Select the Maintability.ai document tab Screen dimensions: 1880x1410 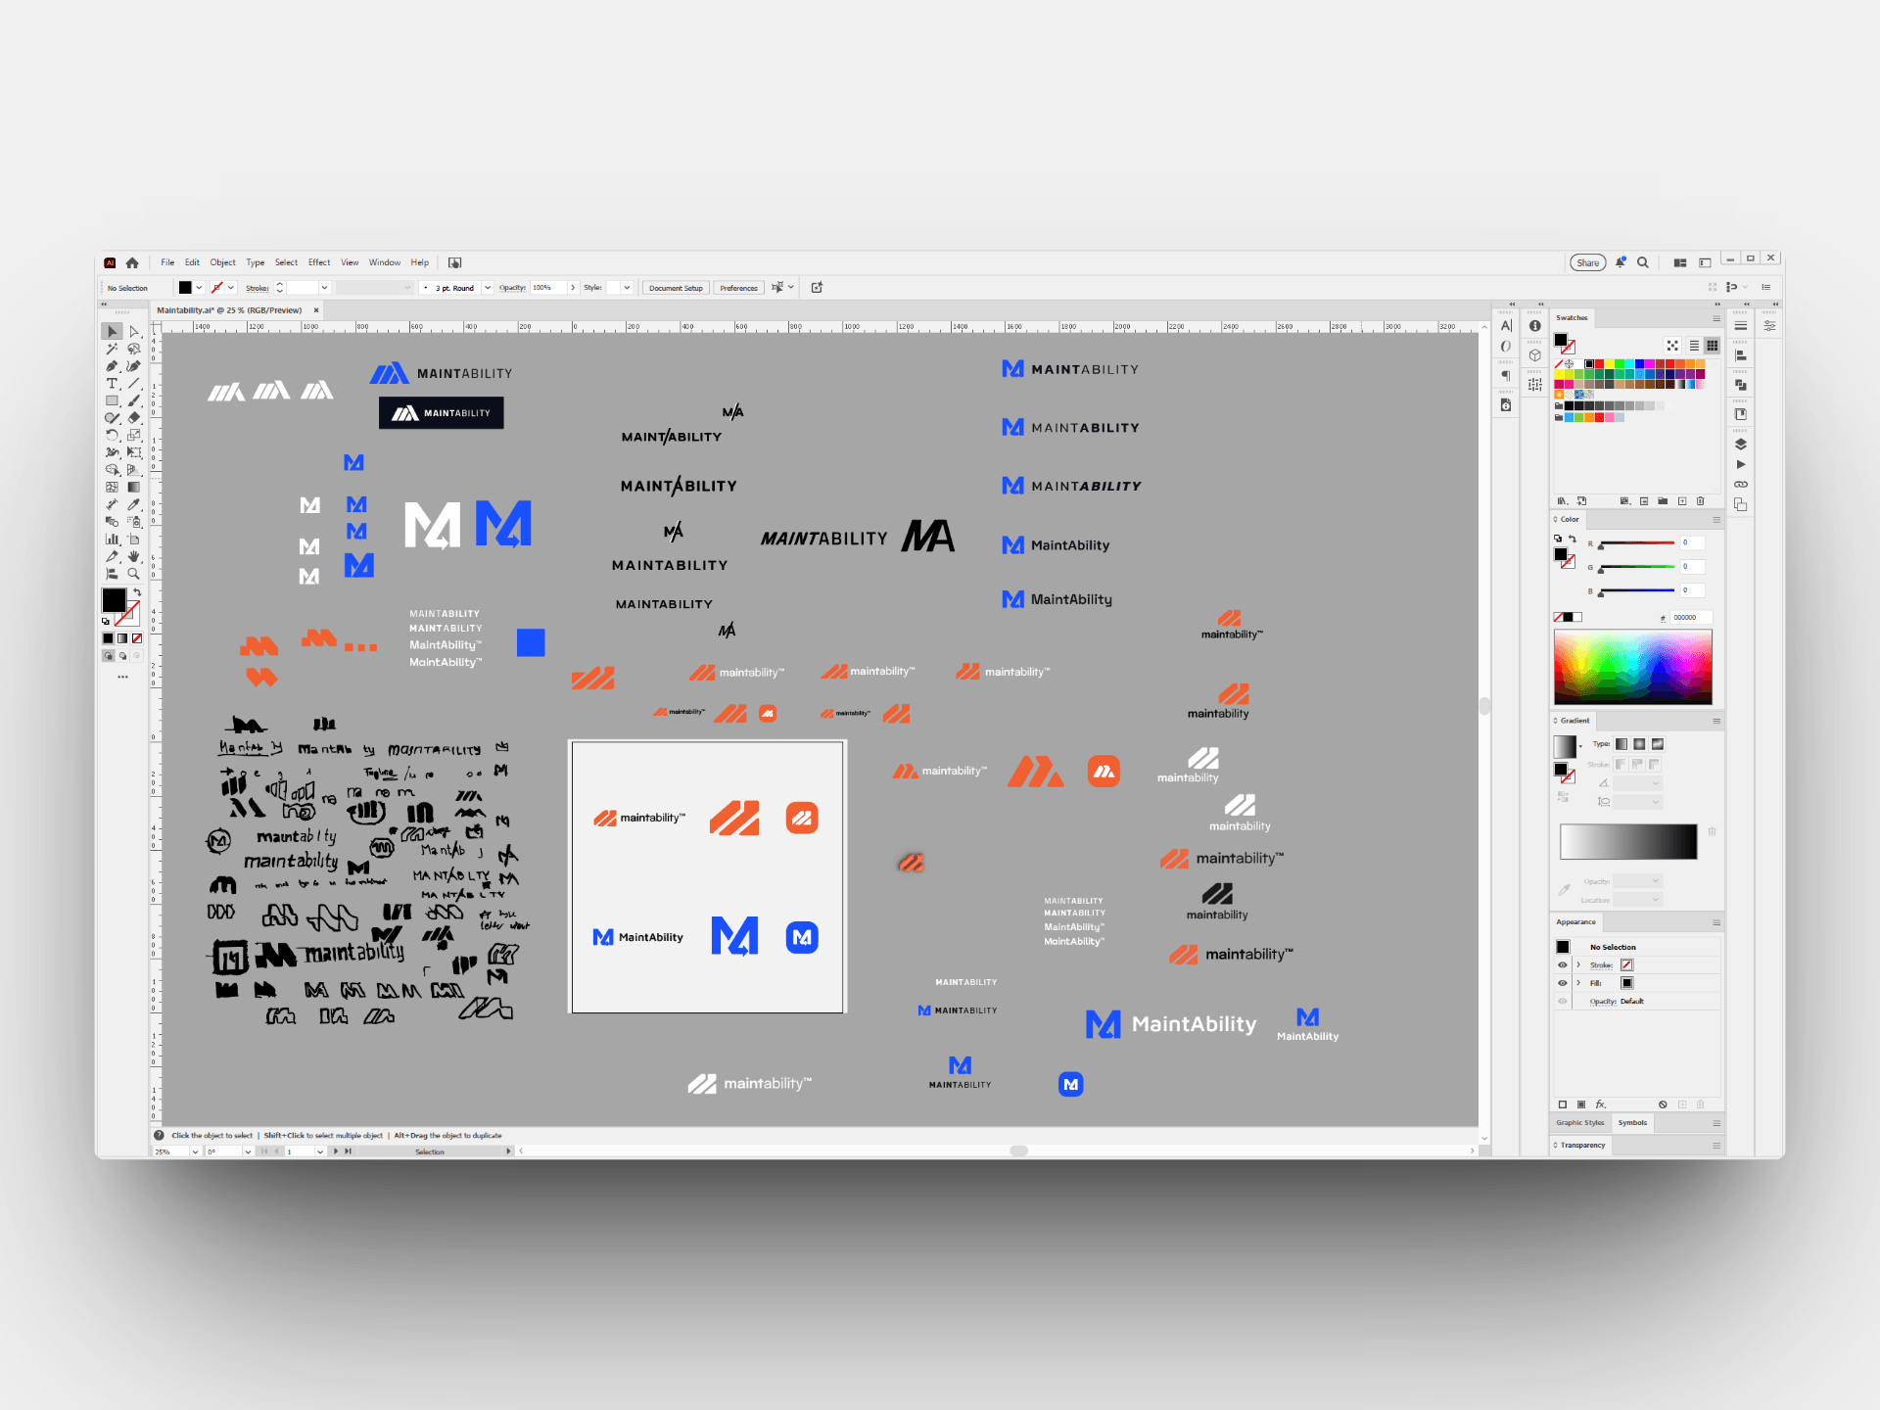click(x=230, y=310)
